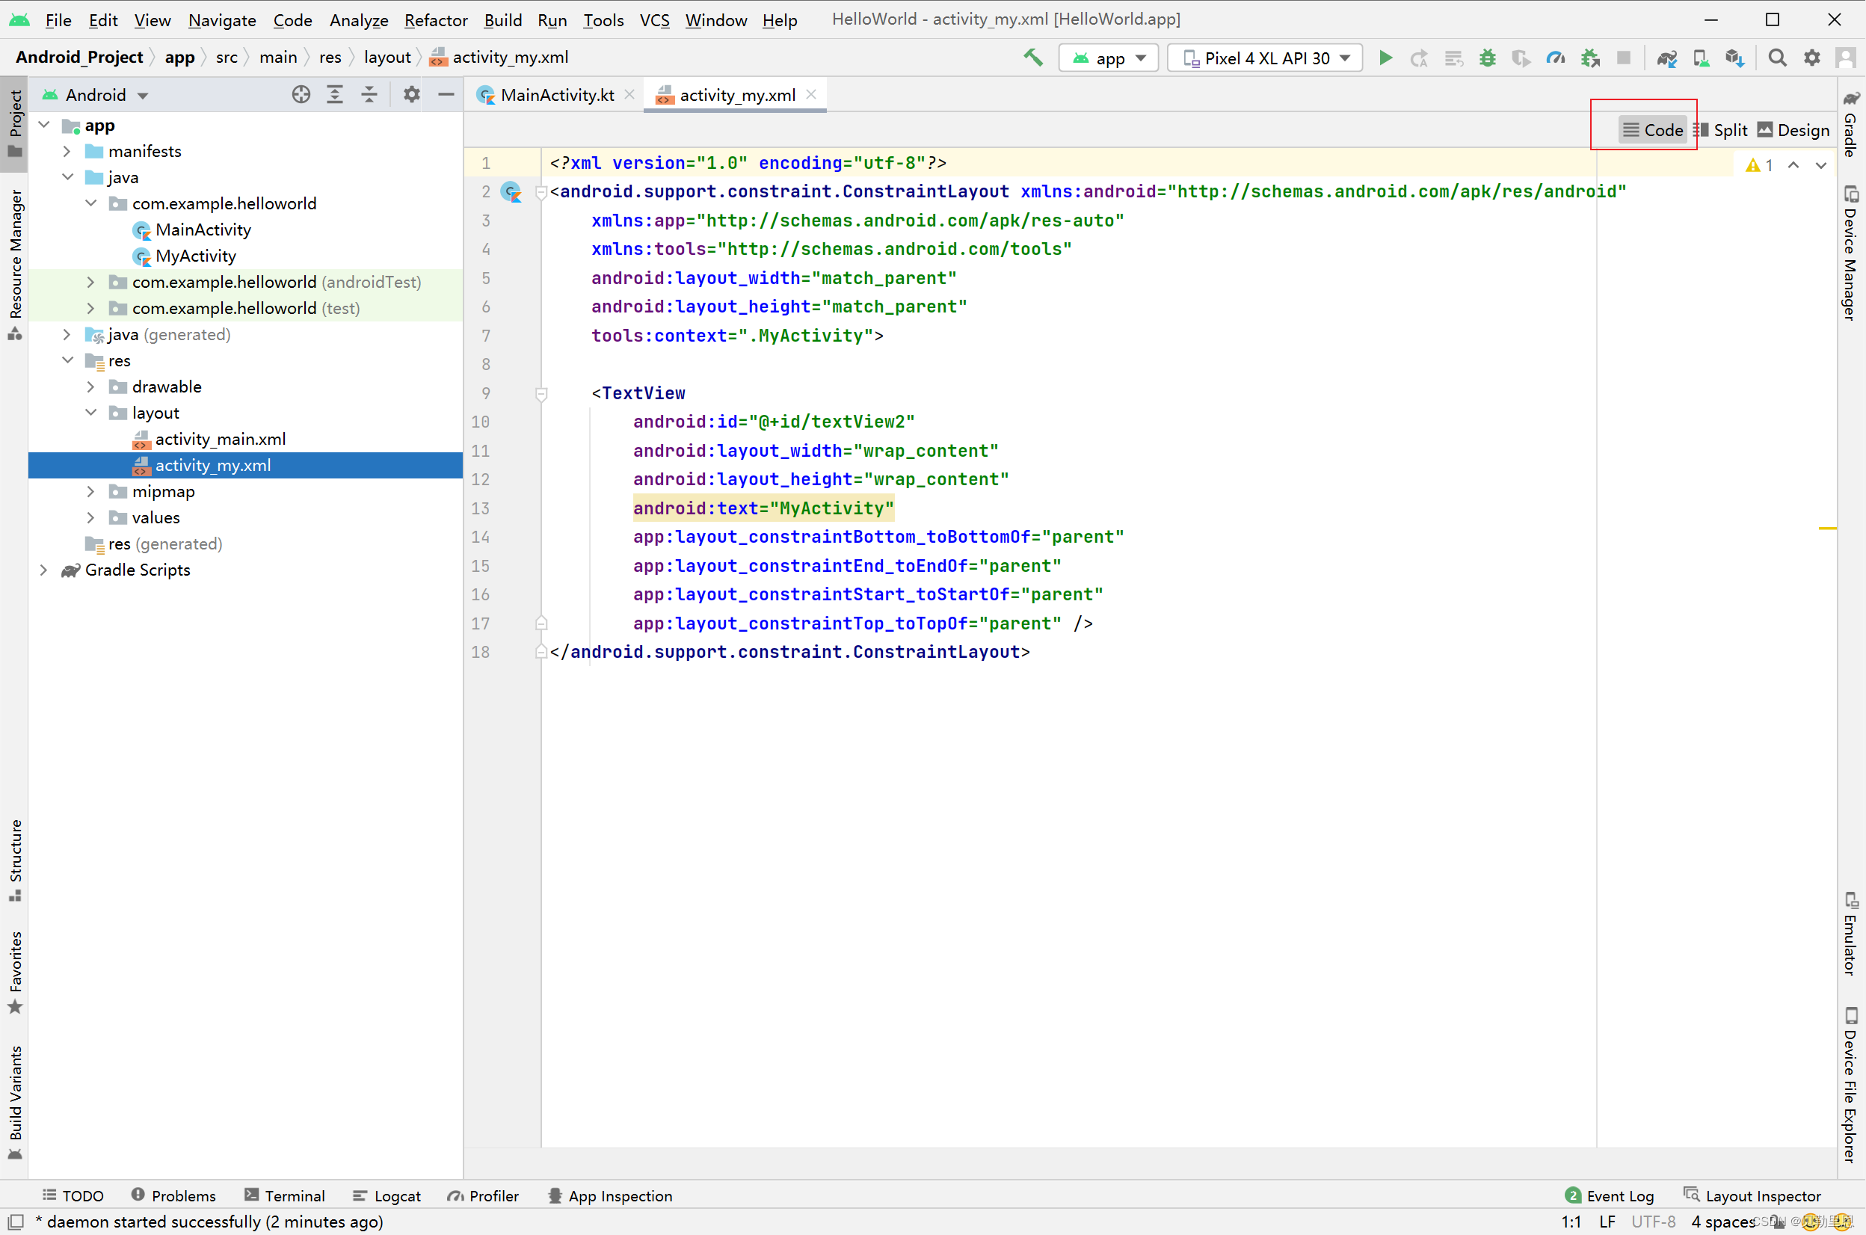
Task: Expand the Gradle Scripts tree node
Action: (x=44, y=570)
